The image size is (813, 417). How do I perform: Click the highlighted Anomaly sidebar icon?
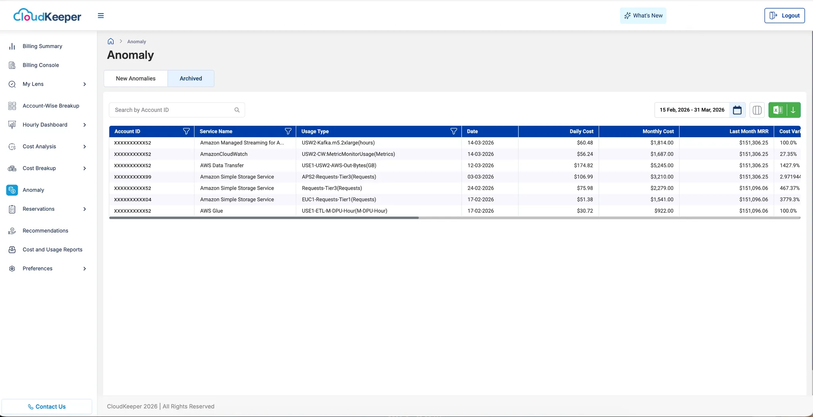pos(12,190)
